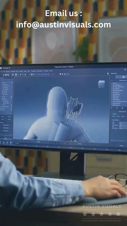
Task: Click the two vertical bars toolbar icon
Action: [x=32, y=75]
